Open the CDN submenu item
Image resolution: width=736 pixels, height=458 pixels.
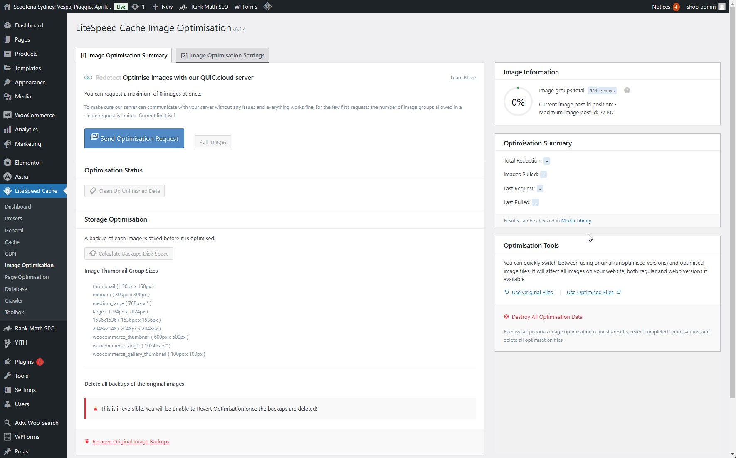(10, 254)
